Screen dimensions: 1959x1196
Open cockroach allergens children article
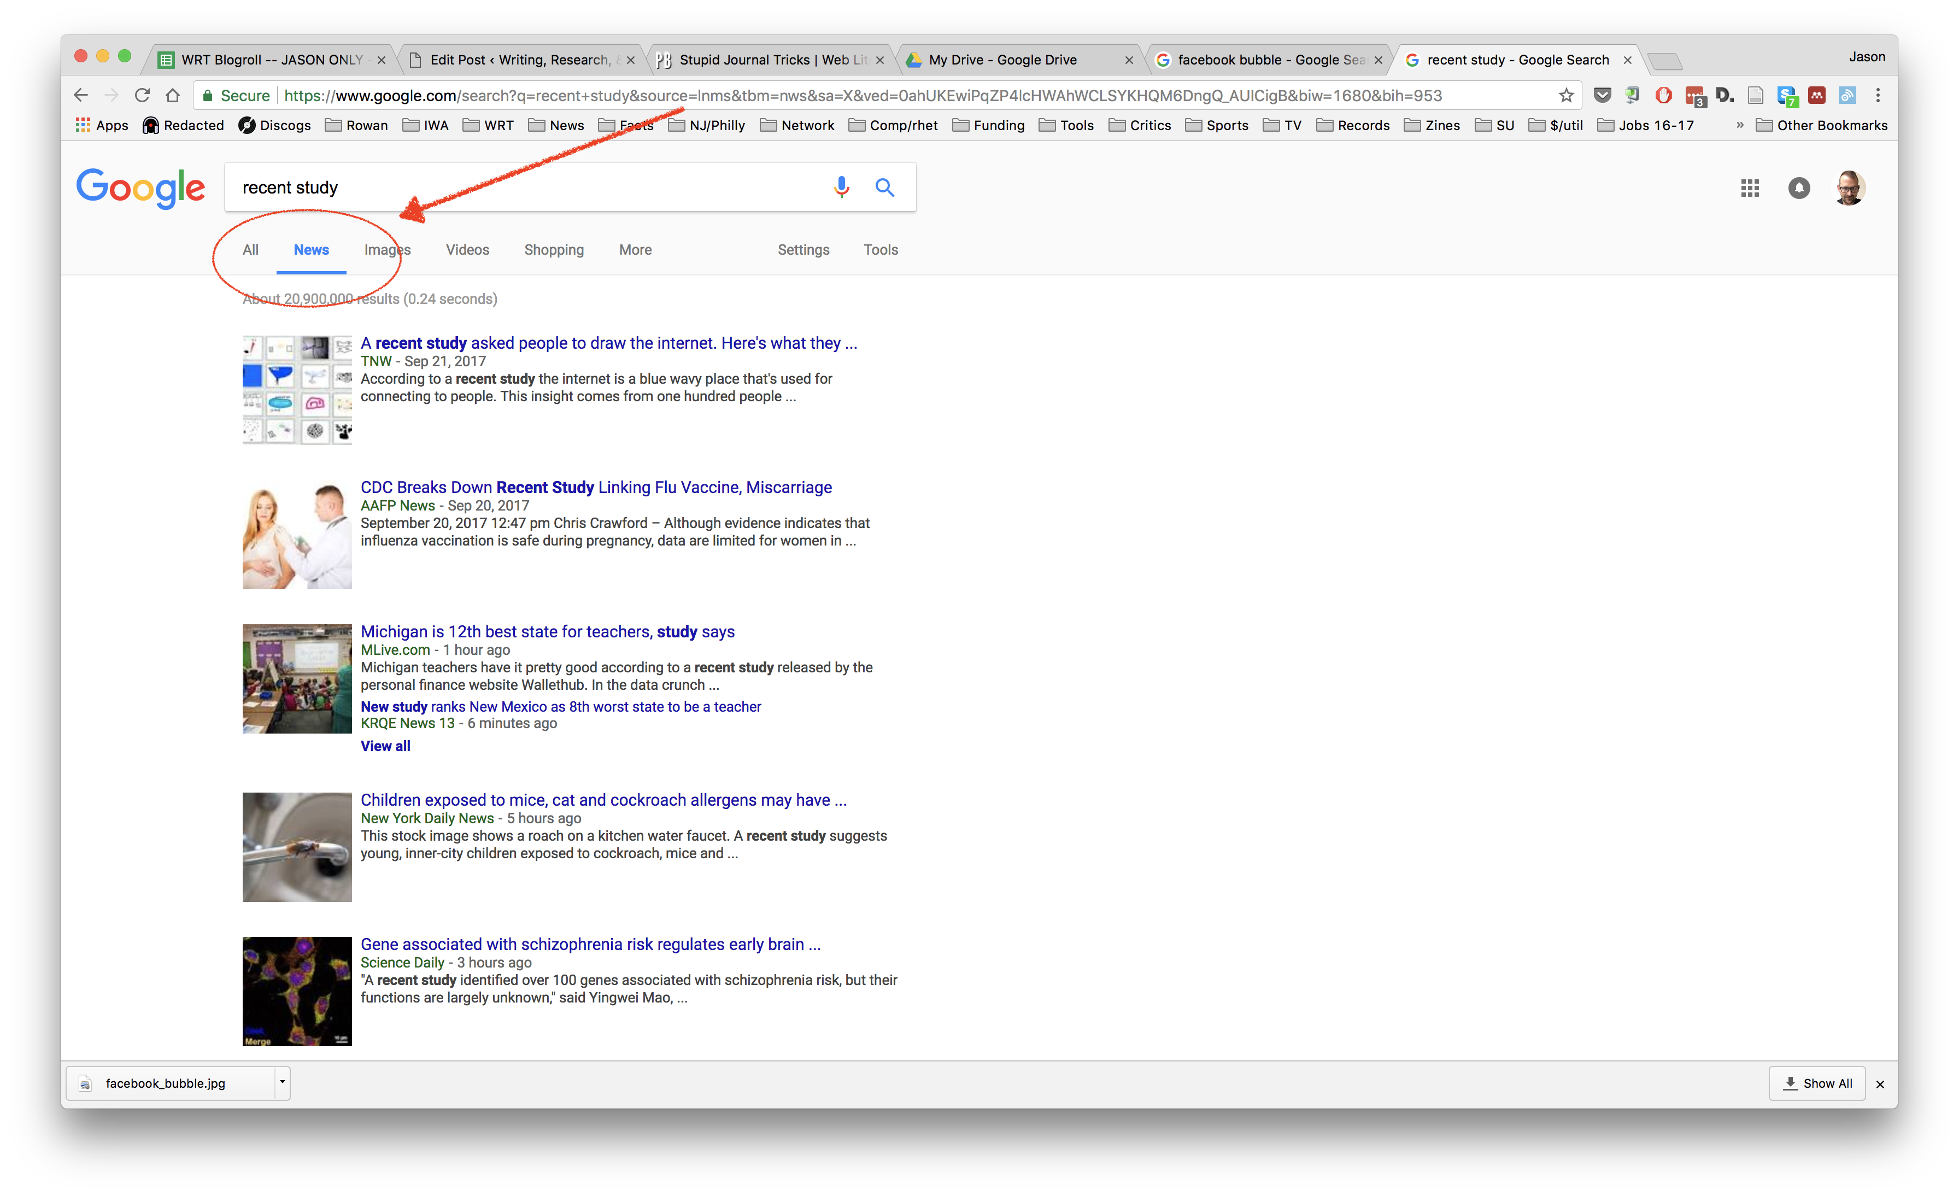(x=603, y=800)
